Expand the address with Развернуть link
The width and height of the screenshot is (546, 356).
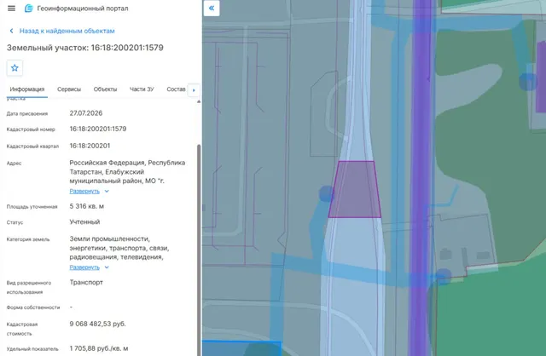(84, 192)
